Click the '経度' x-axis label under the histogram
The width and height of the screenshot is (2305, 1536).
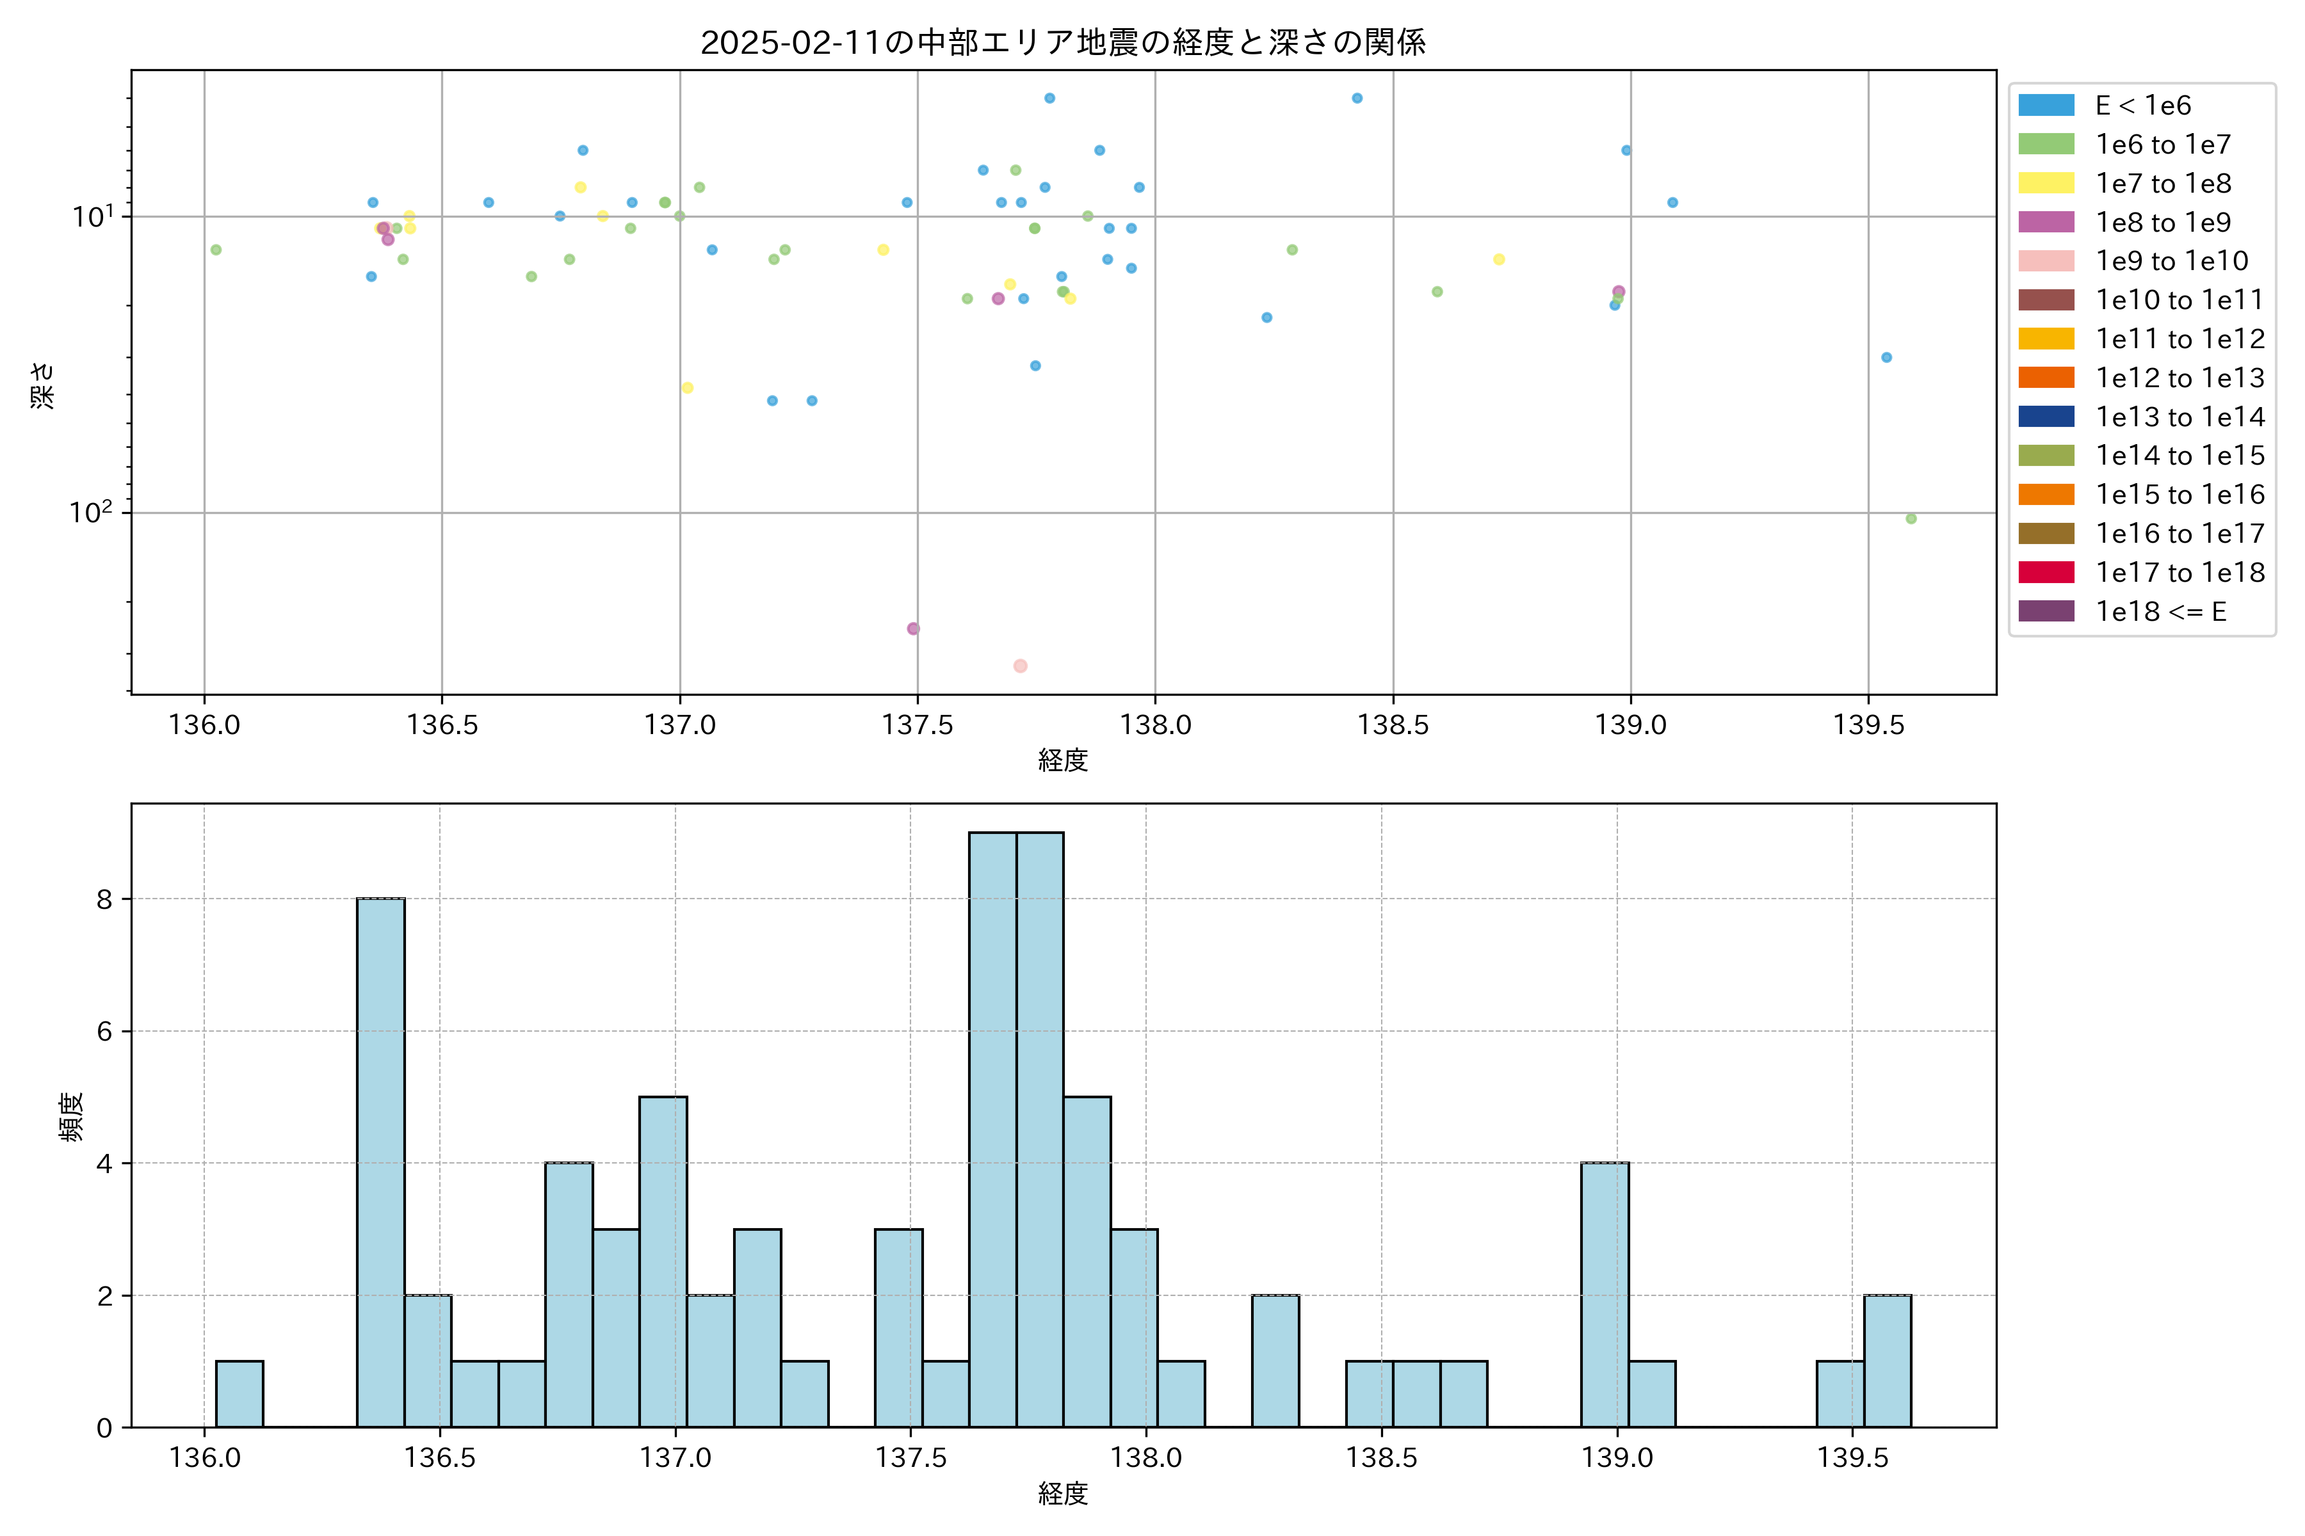click(x=1062, y=1494)
